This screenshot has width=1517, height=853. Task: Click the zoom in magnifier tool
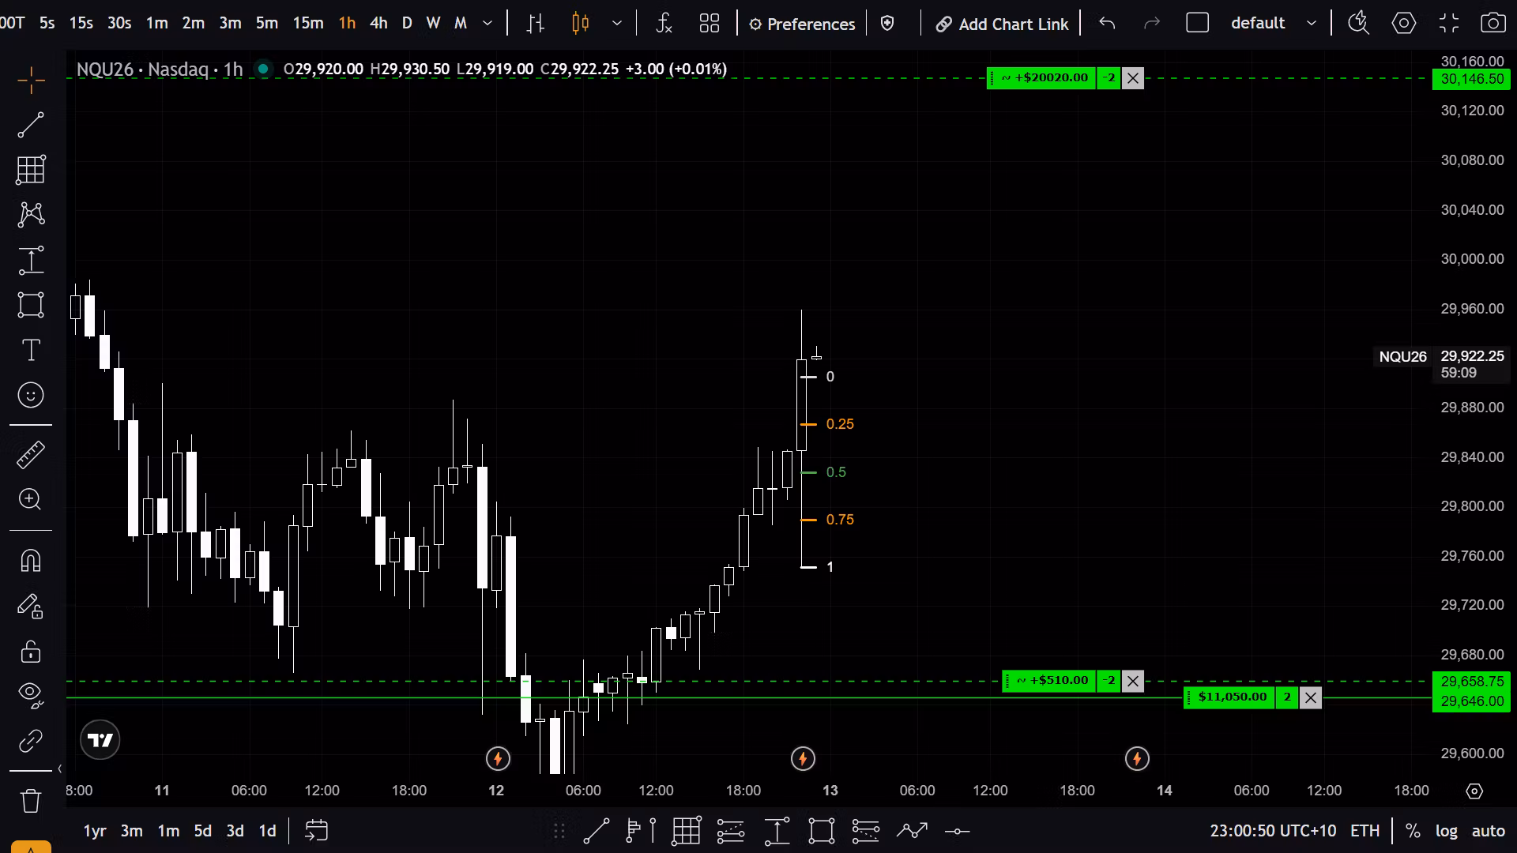[31, 499]
